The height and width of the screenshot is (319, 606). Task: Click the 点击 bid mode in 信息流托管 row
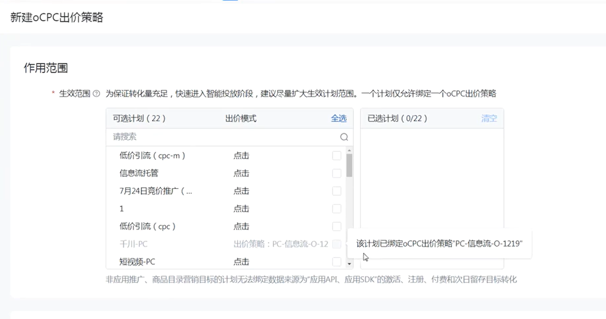click(241, 173)
